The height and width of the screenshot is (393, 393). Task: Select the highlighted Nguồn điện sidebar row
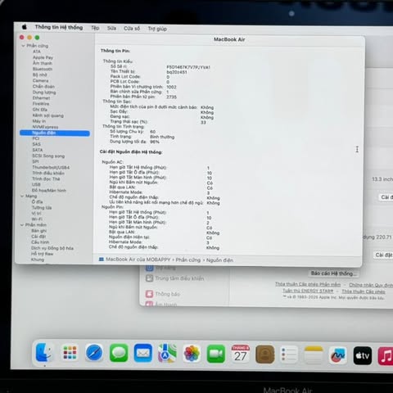tap(55, 133)
